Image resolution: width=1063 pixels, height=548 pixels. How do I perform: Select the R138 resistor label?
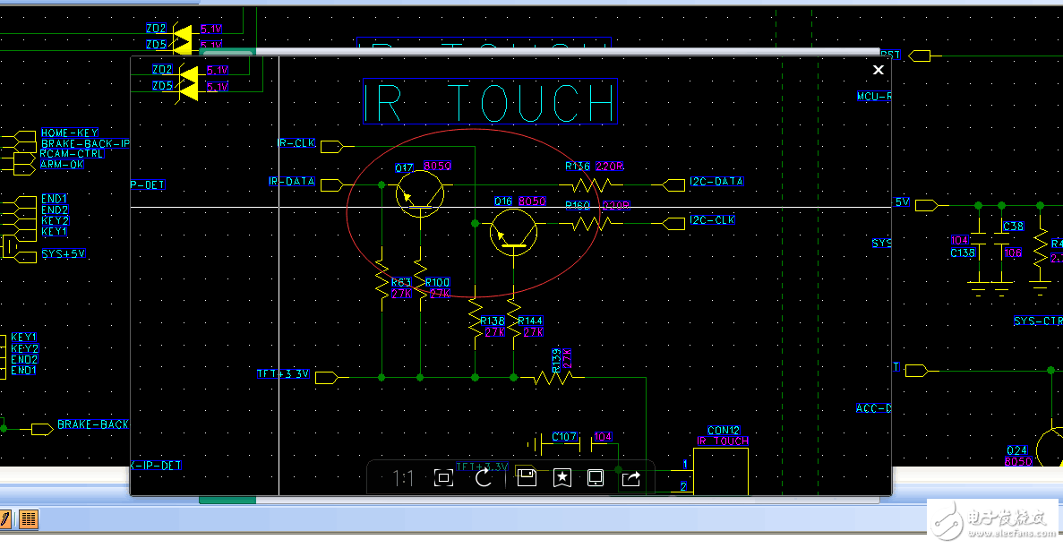[493, 321]
